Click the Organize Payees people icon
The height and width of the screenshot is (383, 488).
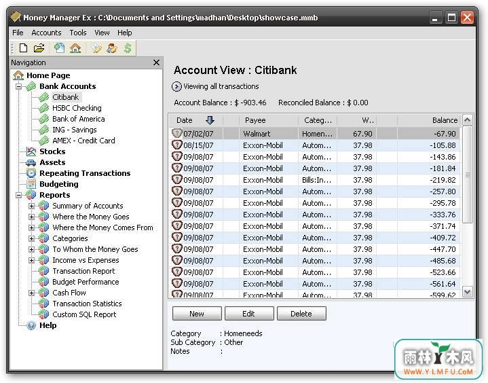[x=112, y=48]
